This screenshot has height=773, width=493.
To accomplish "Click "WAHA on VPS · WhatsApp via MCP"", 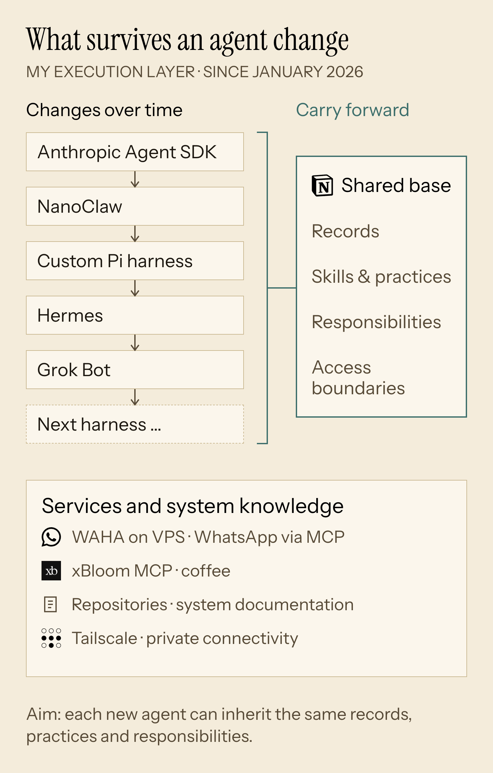I will coord(208,537).
